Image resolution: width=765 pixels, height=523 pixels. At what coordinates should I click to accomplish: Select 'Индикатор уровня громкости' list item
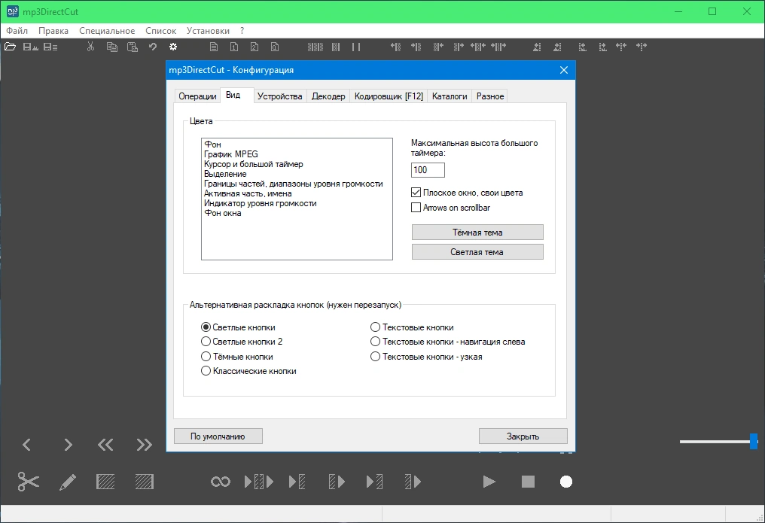point(297,203)
